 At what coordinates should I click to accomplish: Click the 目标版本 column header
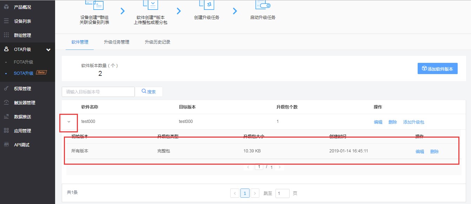tap(187, 107)
